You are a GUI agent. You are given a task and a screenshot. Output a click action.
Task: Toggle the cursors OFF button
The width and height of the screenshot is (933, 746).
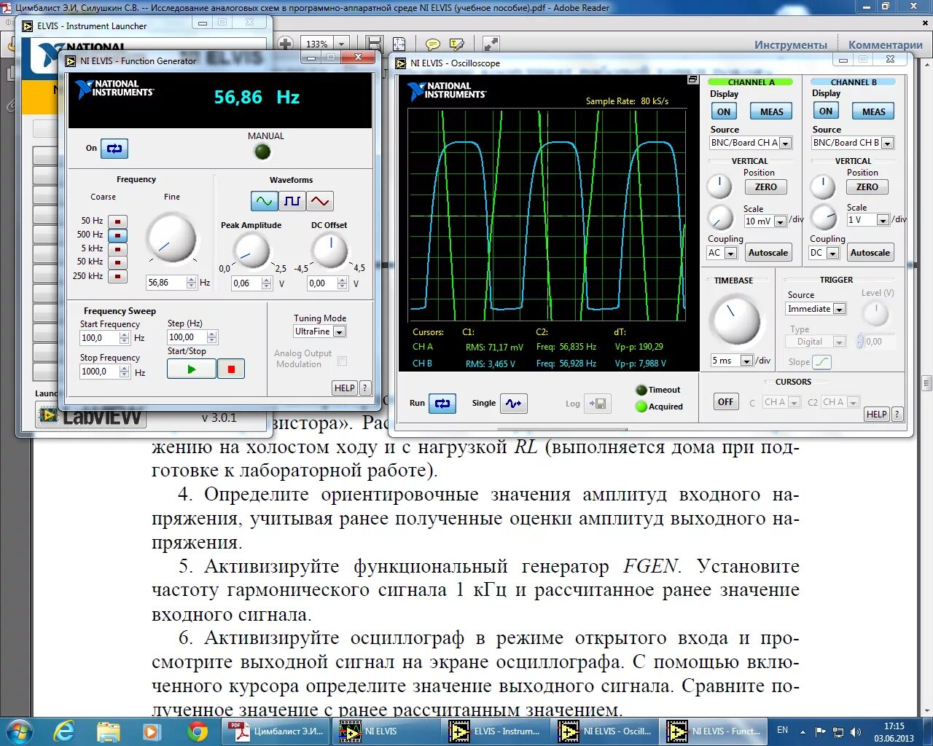726,402
